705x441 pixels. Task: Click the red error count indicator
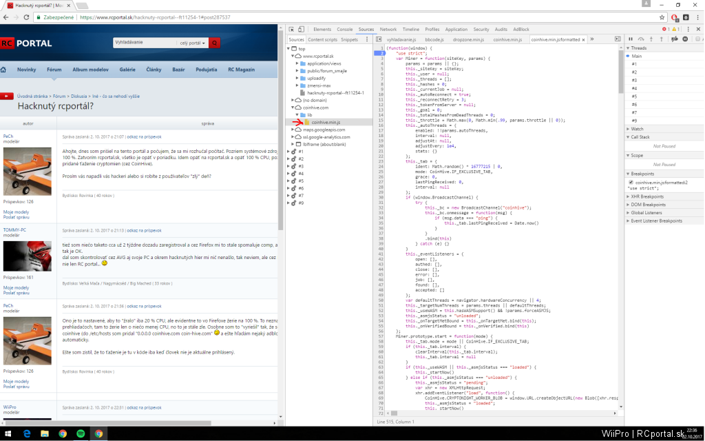pyautogui.click(x=666, y=29)
